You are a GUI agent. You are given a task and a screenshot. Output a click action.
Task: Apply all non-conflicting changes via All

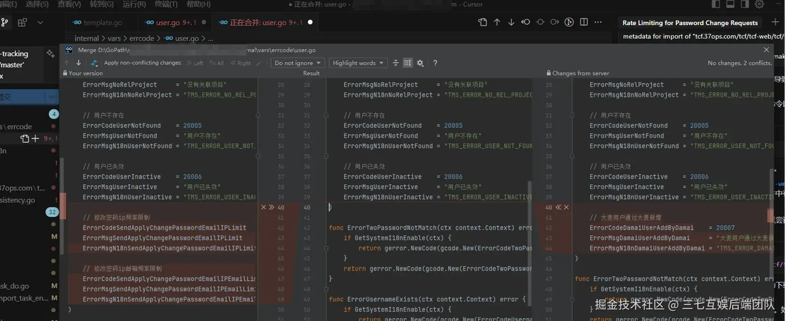pos(217,63)
